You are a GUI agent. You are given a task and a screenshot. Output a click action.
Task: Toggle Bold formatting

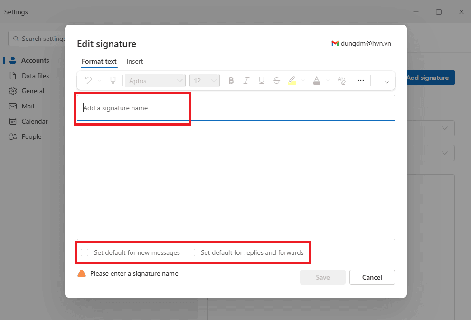coord(231,80)
